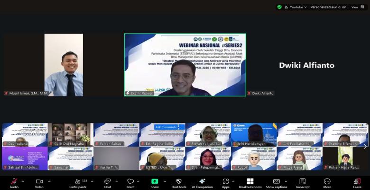Click the green Share screen icon

pyautogui.click(x=155, y=183)
